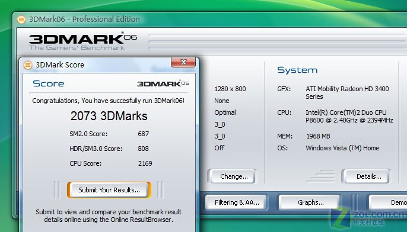
Task: Click the HDR/SM3.0 Score value 808
Action: tap(144, 149)
